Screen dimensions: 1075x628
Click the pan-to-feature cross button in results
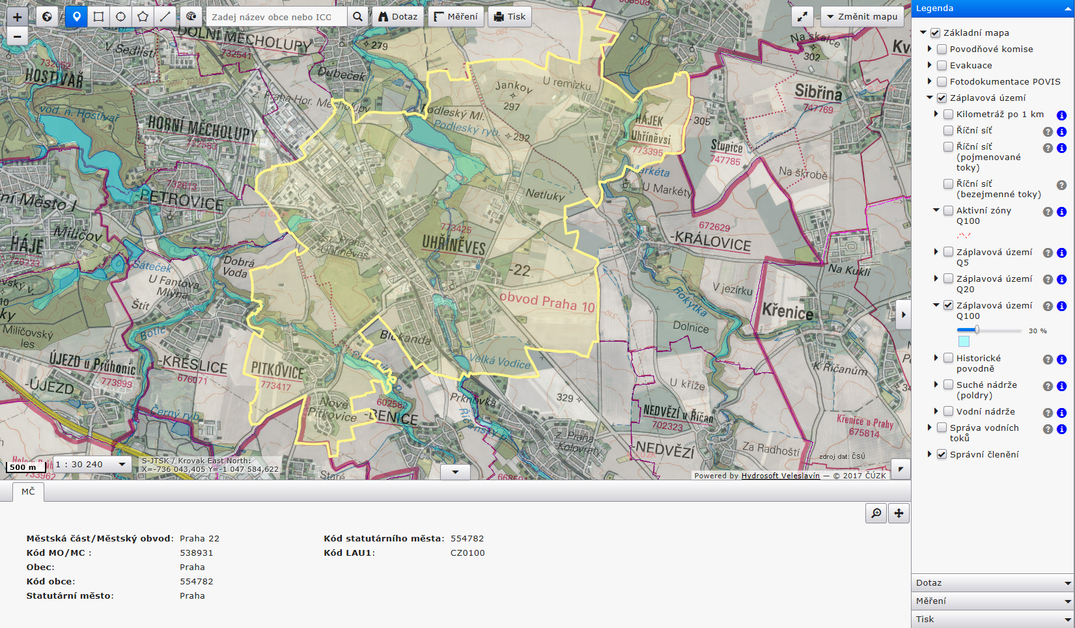(899, 513)
